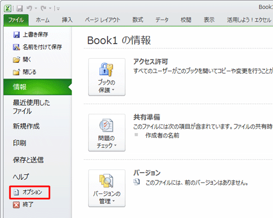Click the バージョンの管理 magnifier icon
Image resolution: width=273 pixels, height=218 pixels.
coord(106,181)
